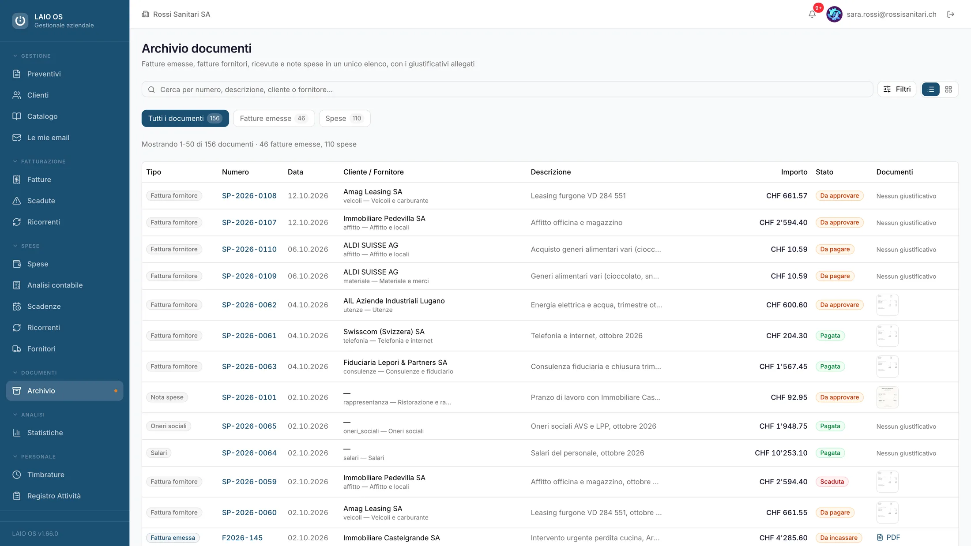Switch to list view layout

[930, 89]
